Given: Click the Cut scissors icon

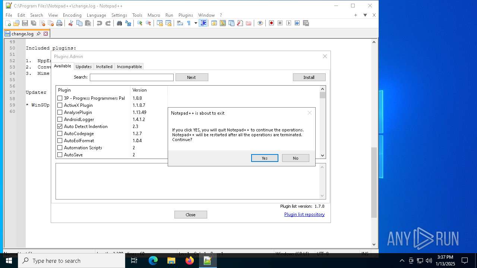Looking at the screenshot, I should (x=70, y=23).
